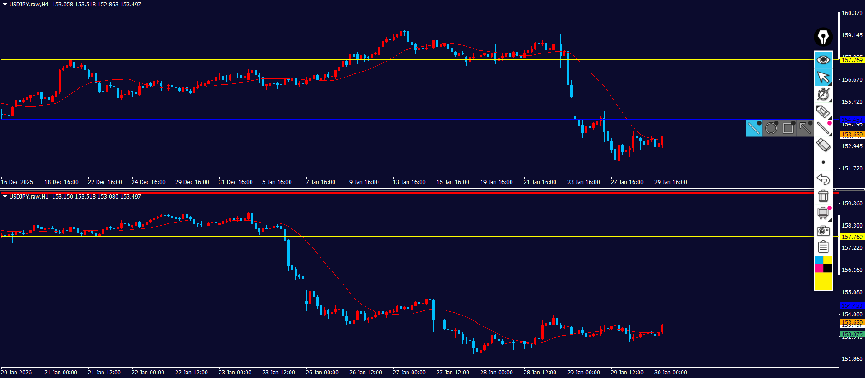Click the clipboard icon in the toolbar

(823, 247)
